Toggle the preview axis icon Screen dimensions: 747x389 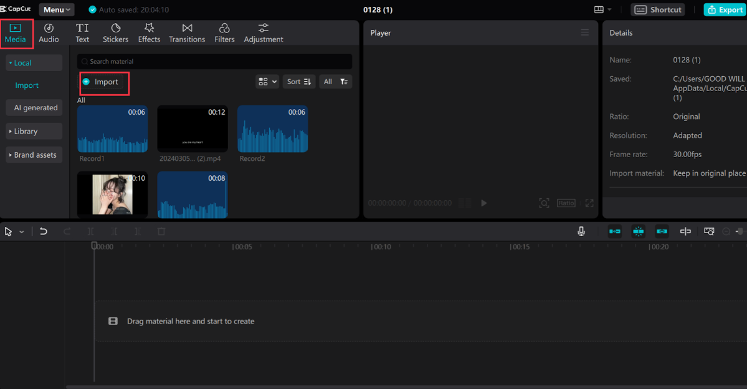tap(685, 232)
